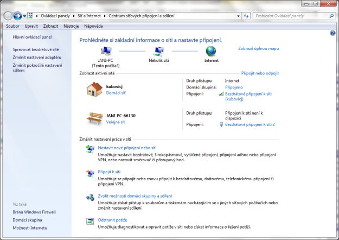Click the JANI-PC computer icon in network map
The height and width of the screenshot is (240, 339).
106,52
